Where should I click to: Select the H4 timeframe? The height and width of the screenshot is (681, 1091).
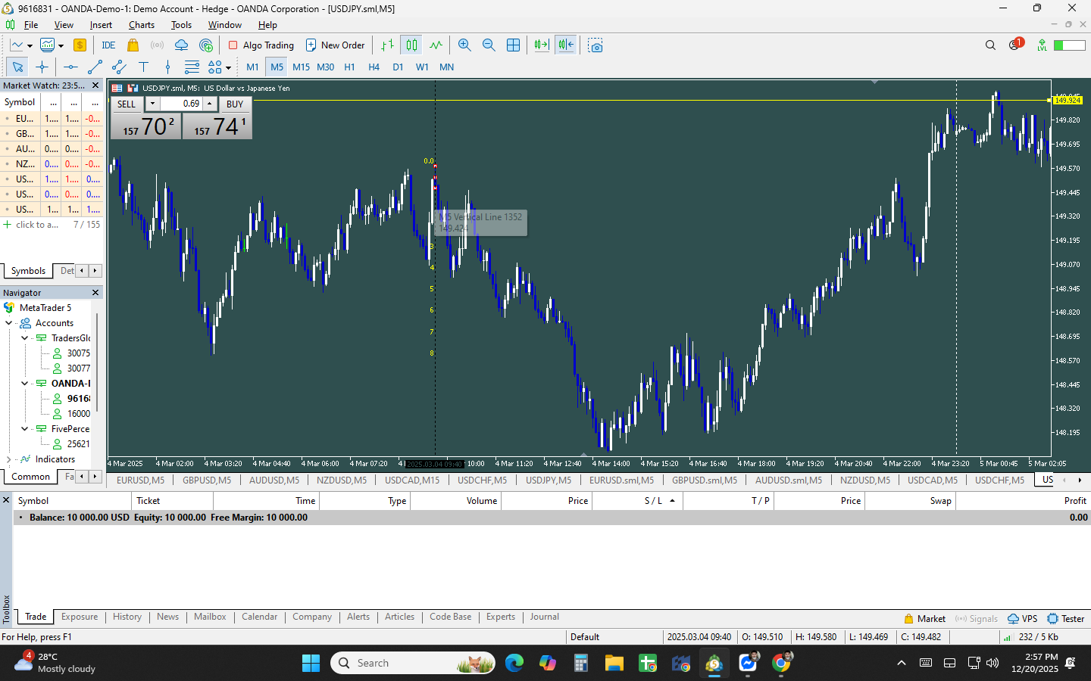[374, 67]
